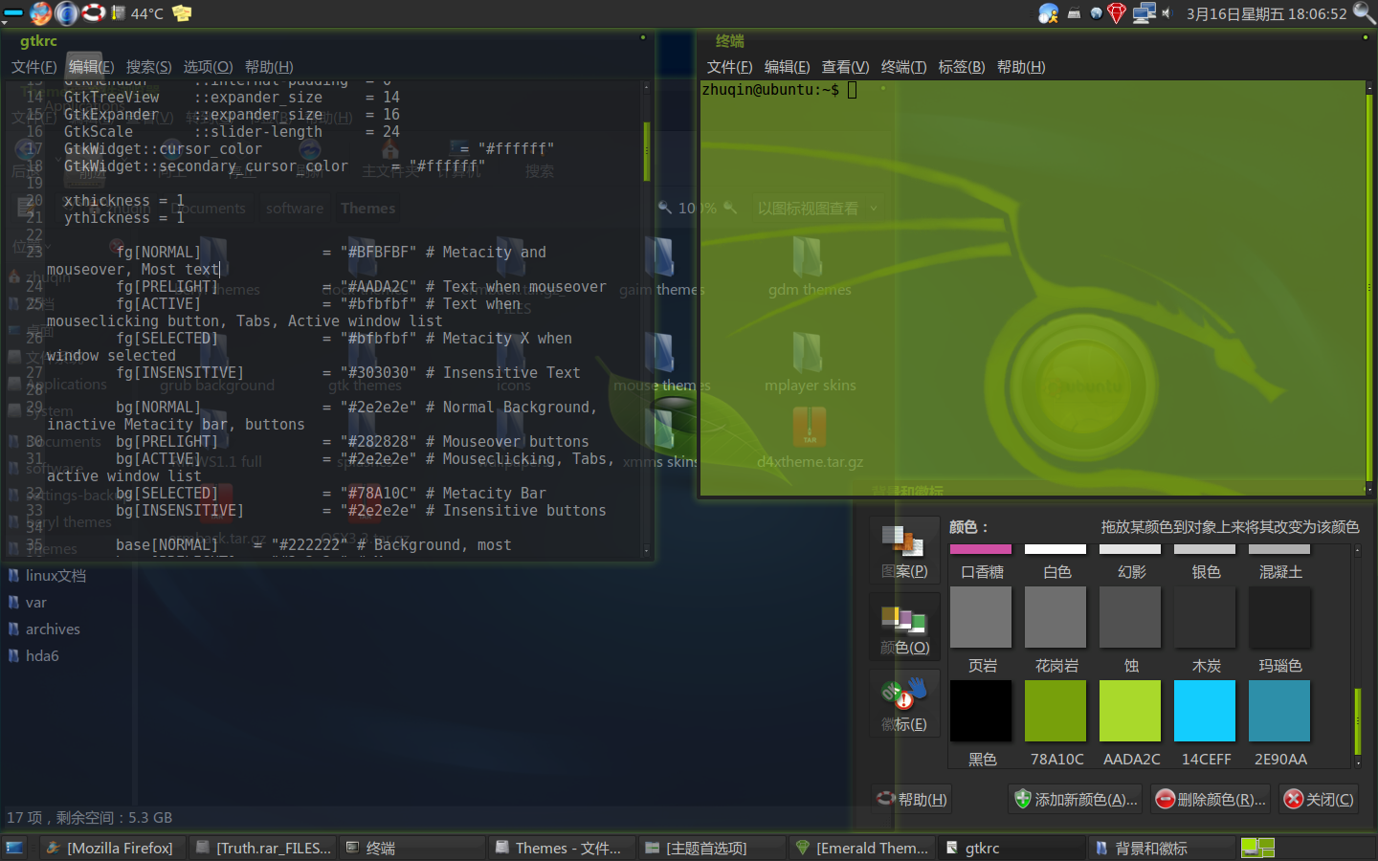
Task: Click the date and time clock
Action: [x=1266, y=13]
